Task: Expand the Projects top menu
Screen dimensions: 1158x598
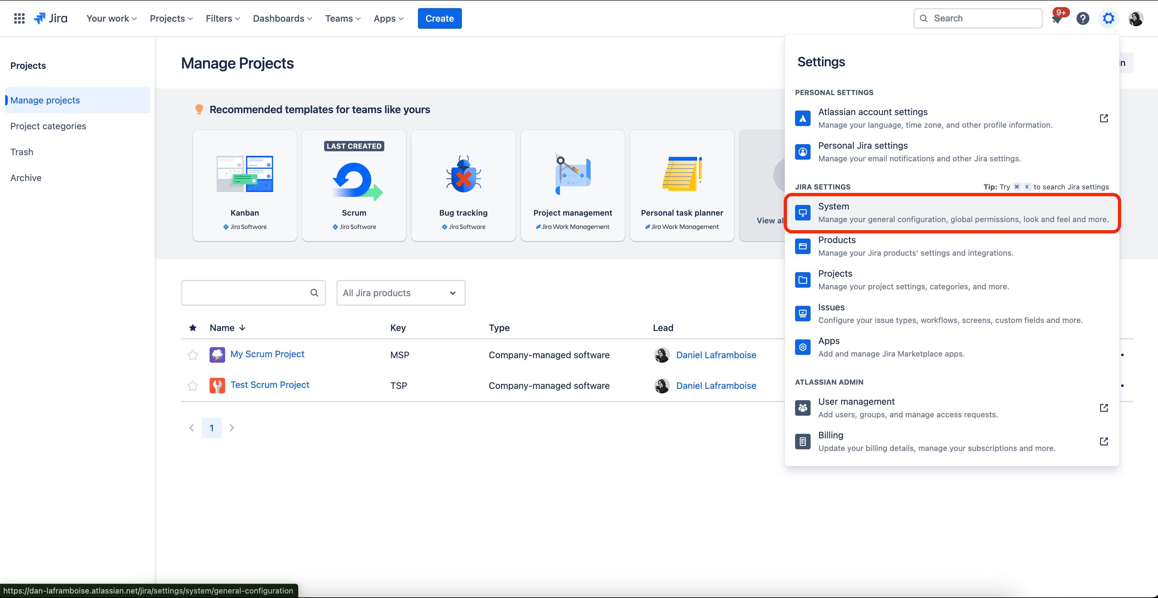Action: click(x=171, y=18)
